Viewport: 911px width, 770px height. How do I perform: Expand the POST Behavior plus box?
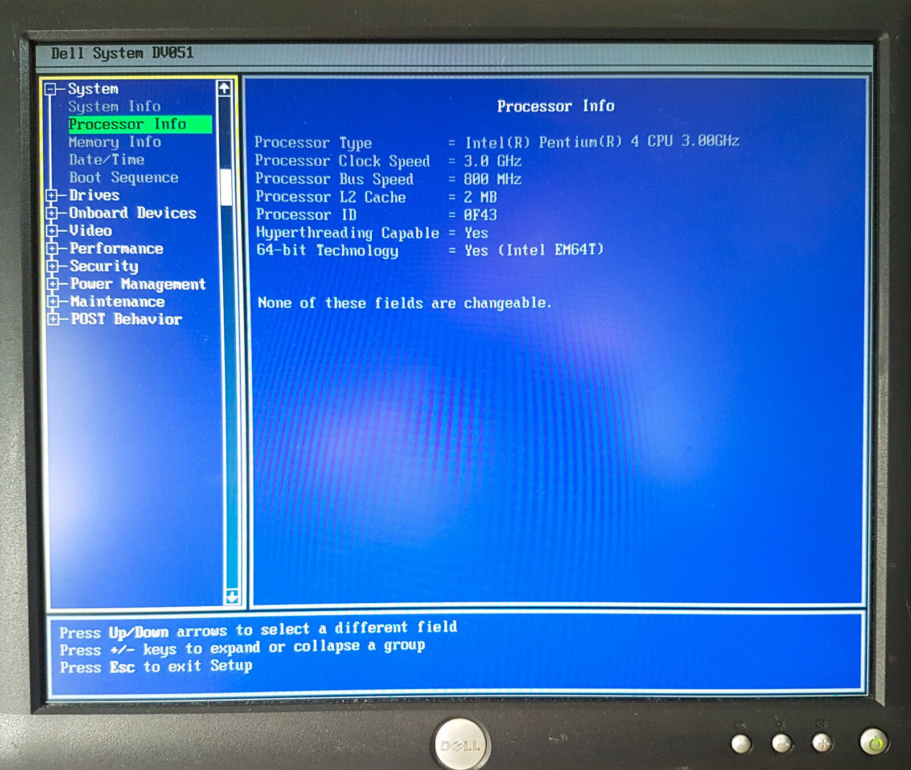53,319
